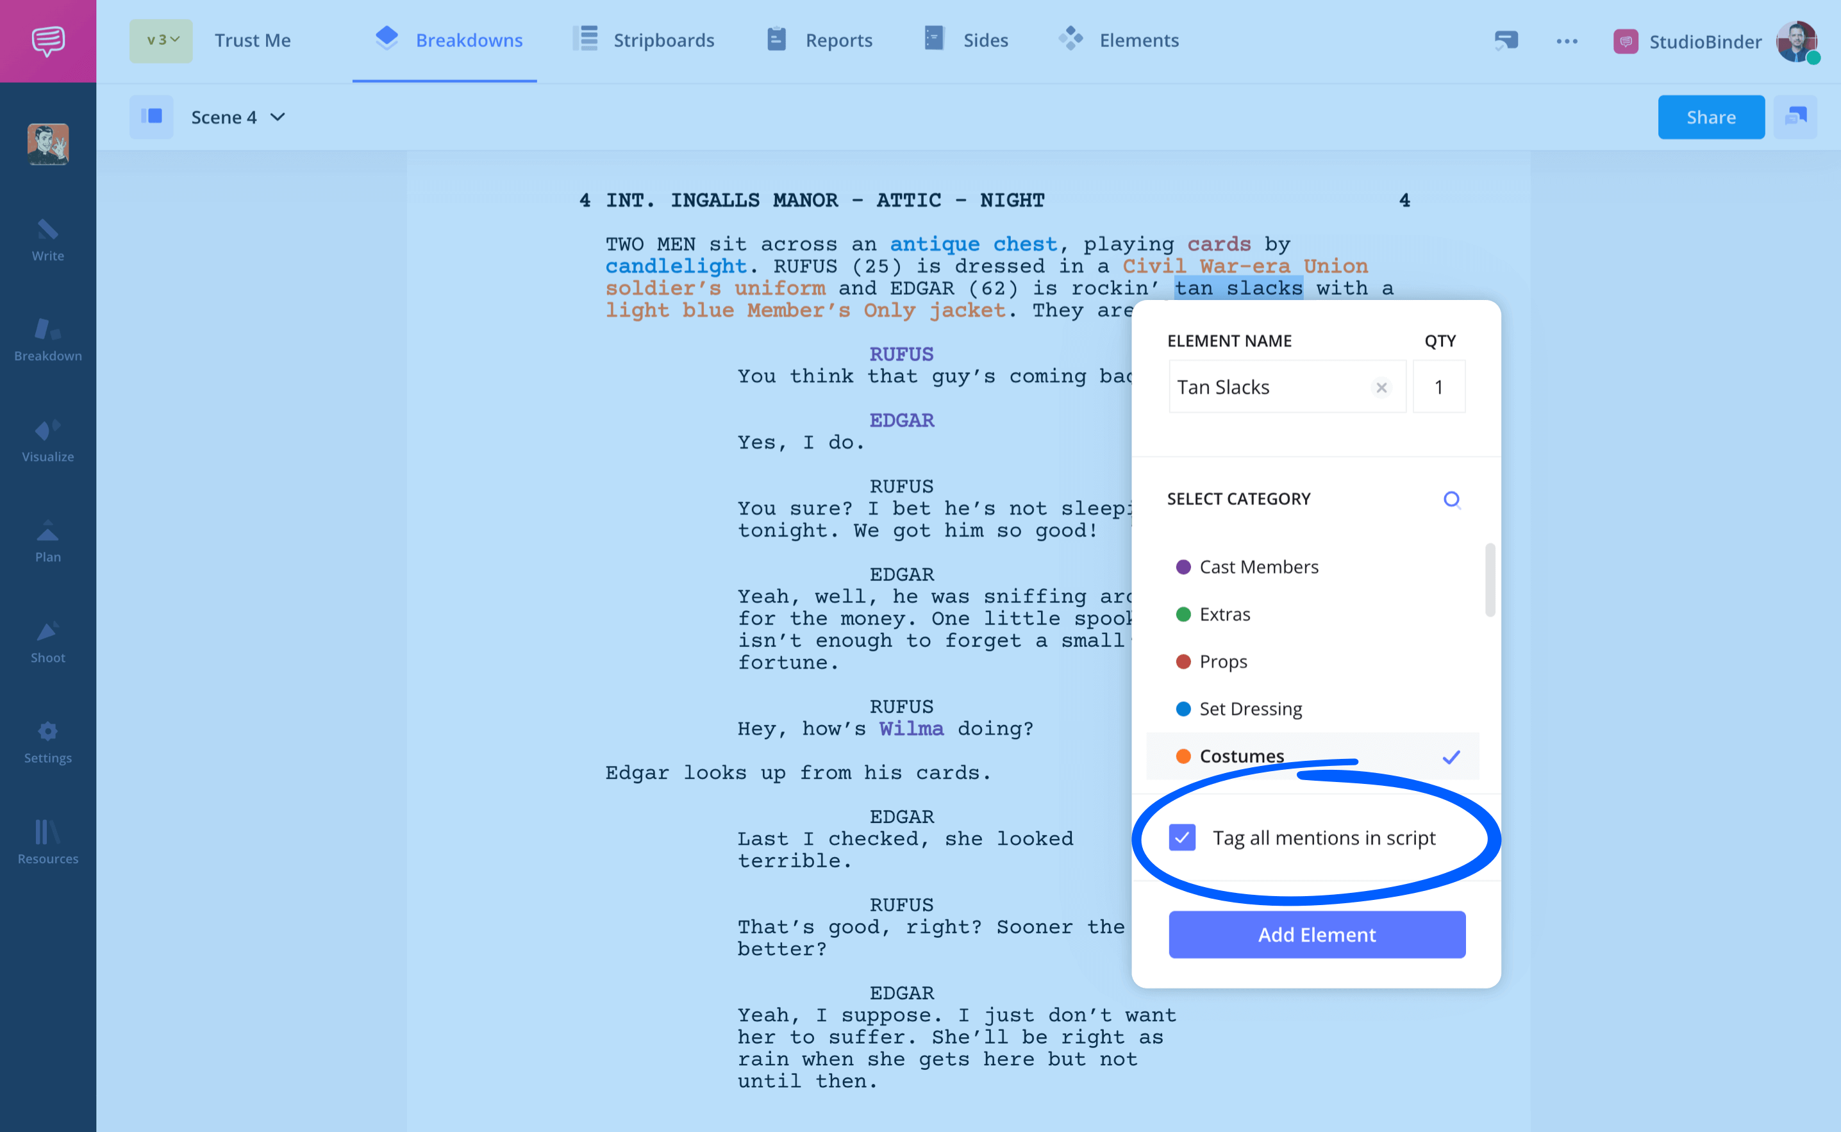Image resolution: width=1841 pixels, height=1132 pixels.
Task: Click the Add Element button
Action: [x=1316, y=935]
